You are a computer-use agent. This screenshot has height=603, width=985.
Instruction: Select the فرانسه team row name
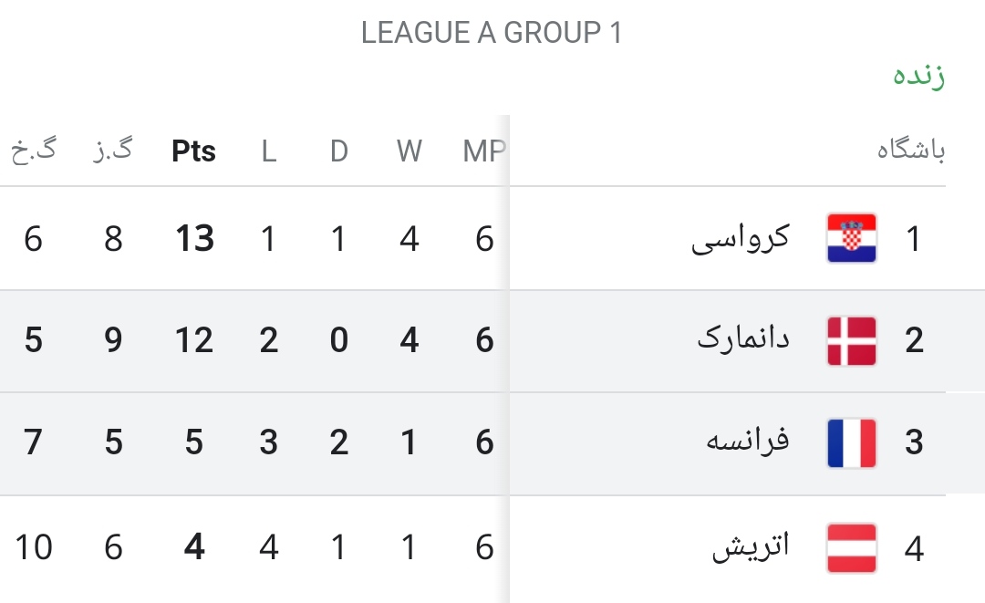click(748, 440)
